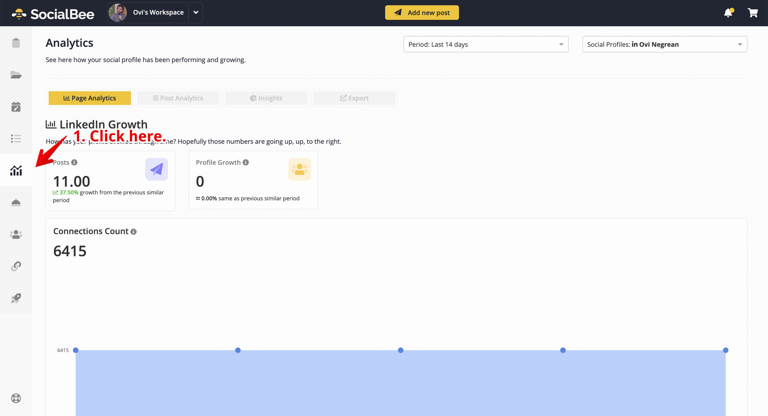The height and width of the screenshot is (416, 768).
Task: Click the fourth Connections chart data point
Action: point(563,350)
